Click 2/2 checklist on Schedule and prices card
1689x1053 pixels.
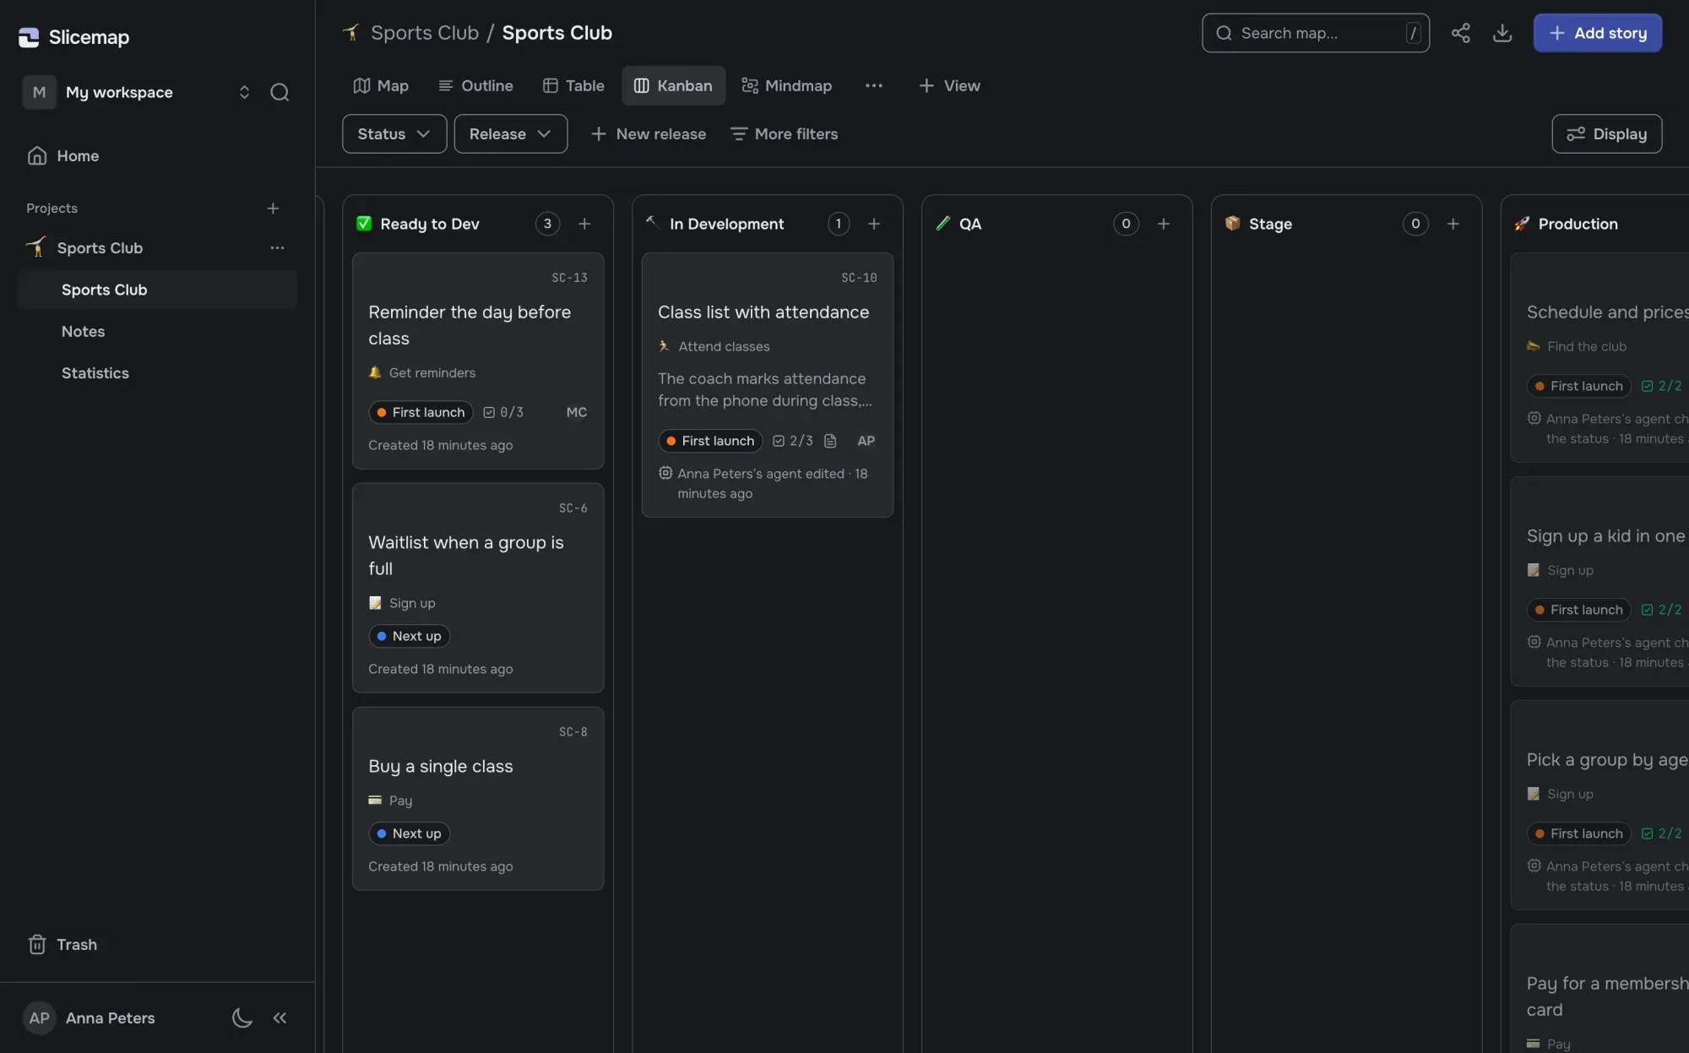click(1661, 386)
